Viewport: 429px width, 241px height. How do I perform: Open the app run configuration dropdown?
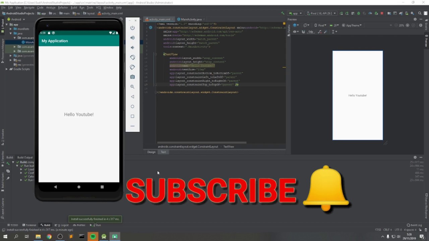[295, 13]
